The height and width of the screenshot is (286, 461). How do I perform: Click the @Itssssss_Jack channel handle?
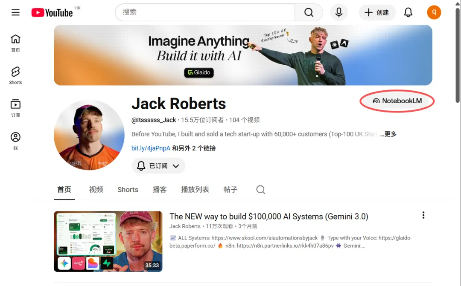pyautogui.click(x=154, y=120)
